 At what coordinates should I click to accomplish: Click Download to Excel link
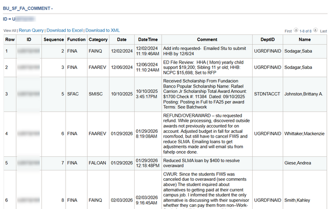65,30
